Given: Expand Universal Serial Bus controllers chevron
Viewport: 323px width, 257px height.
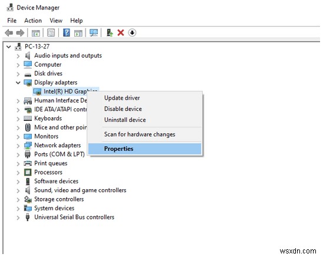Looking at the screenshot, I should point(18,218).
